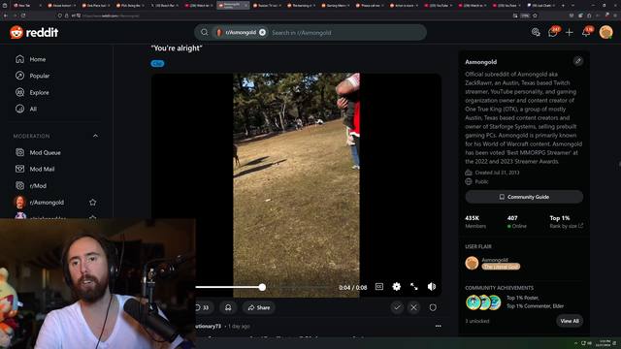
Task: Create a post with plus icon
Action: (570, 32)
